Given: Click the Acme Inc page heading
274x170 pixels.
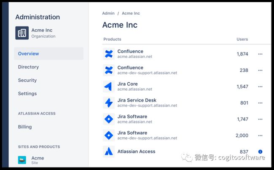Looking at the screenshot, I should (120, 25).
